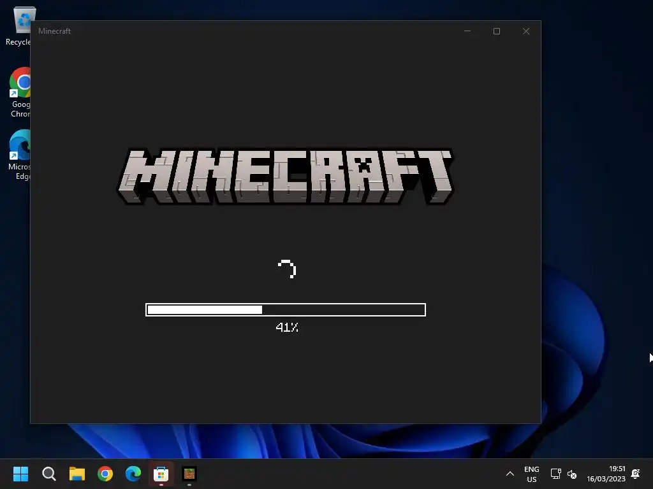Click the 41% loading percentage text
Image resolution: width=653 pixels, height=489 pixels.
click(x=287, y=327)
